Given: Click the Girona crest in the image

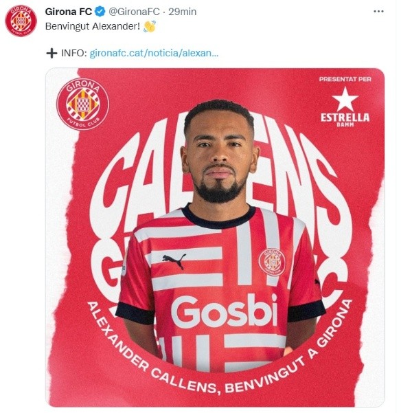Looking at the screenshot, I should pyautogui.click(x=82, y=104).
